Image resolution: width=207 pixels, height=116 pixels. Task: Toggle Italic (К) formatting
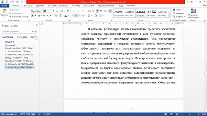36,16
